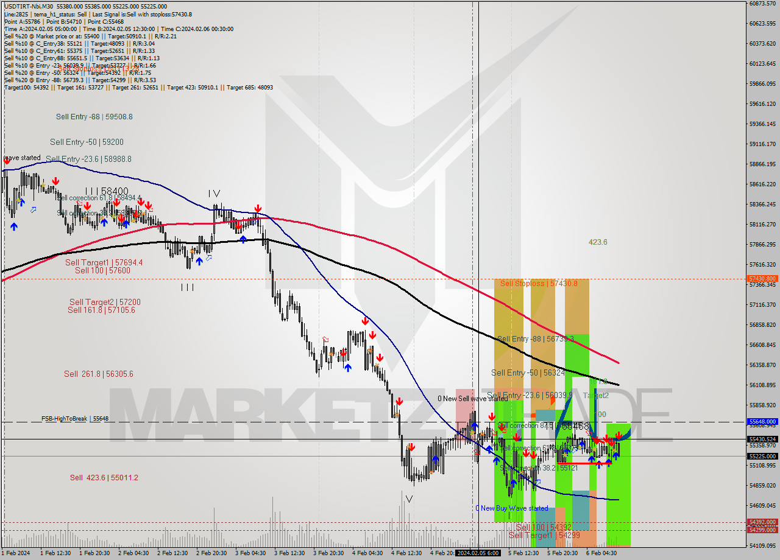This screenshot has width=780, height=560.
Task: Click the 'Line:2825' indicator status line
Action: 98,14
